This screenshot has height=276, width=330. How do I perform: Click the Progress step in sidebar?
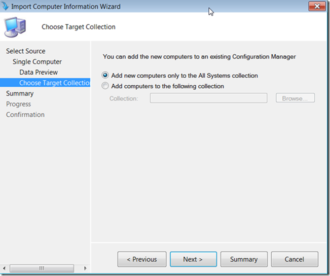[19, 104]
